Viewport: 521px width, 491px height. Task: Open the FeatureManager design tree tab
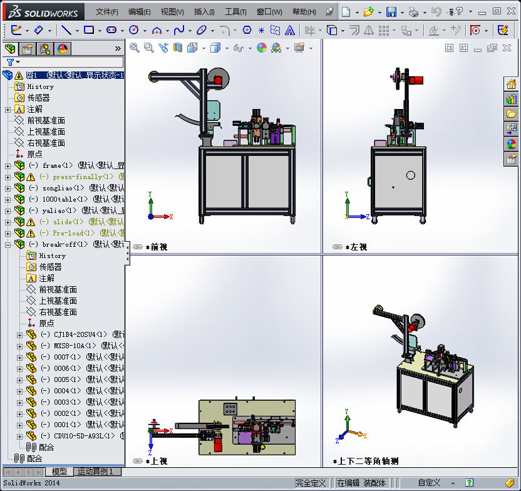tap(10, 49)
